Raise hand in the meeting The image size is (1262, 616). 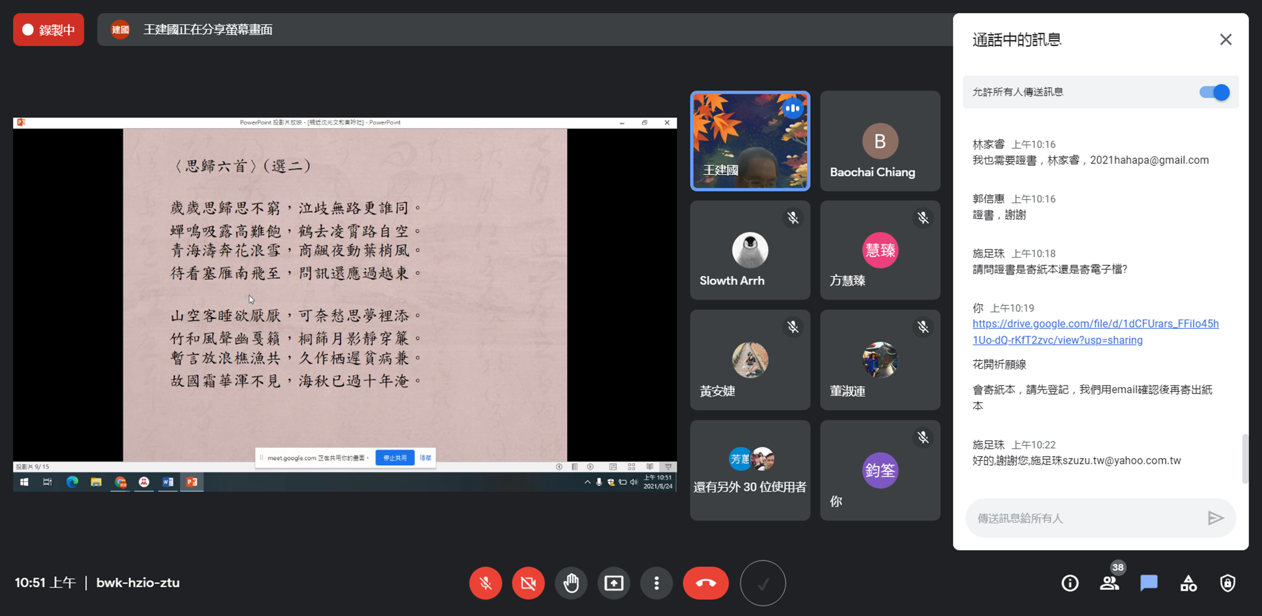[571, 583]
